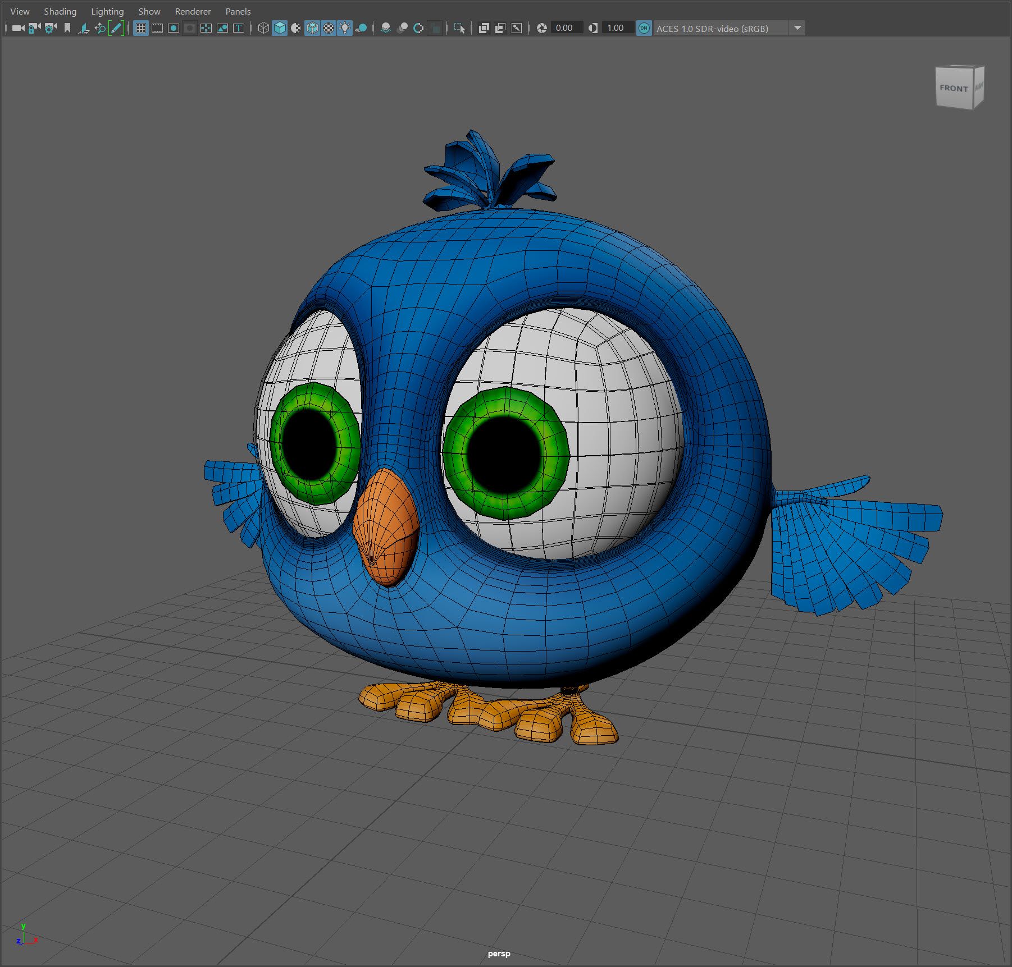Toggle Textured display checker icon

point(329,28)
